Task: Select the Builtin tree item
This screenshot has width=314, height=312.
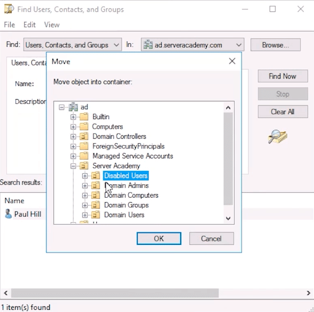Action: tap(101, 117)
